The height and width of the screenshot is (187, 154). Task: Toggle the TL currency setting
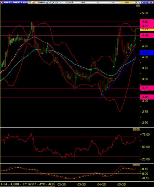(x=98, y=3)
